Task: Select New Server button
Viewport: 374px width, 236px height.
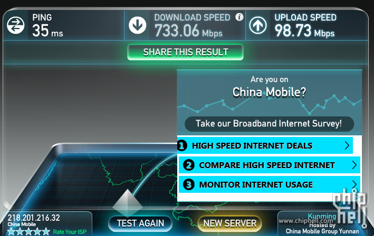Action: [229, 223]
